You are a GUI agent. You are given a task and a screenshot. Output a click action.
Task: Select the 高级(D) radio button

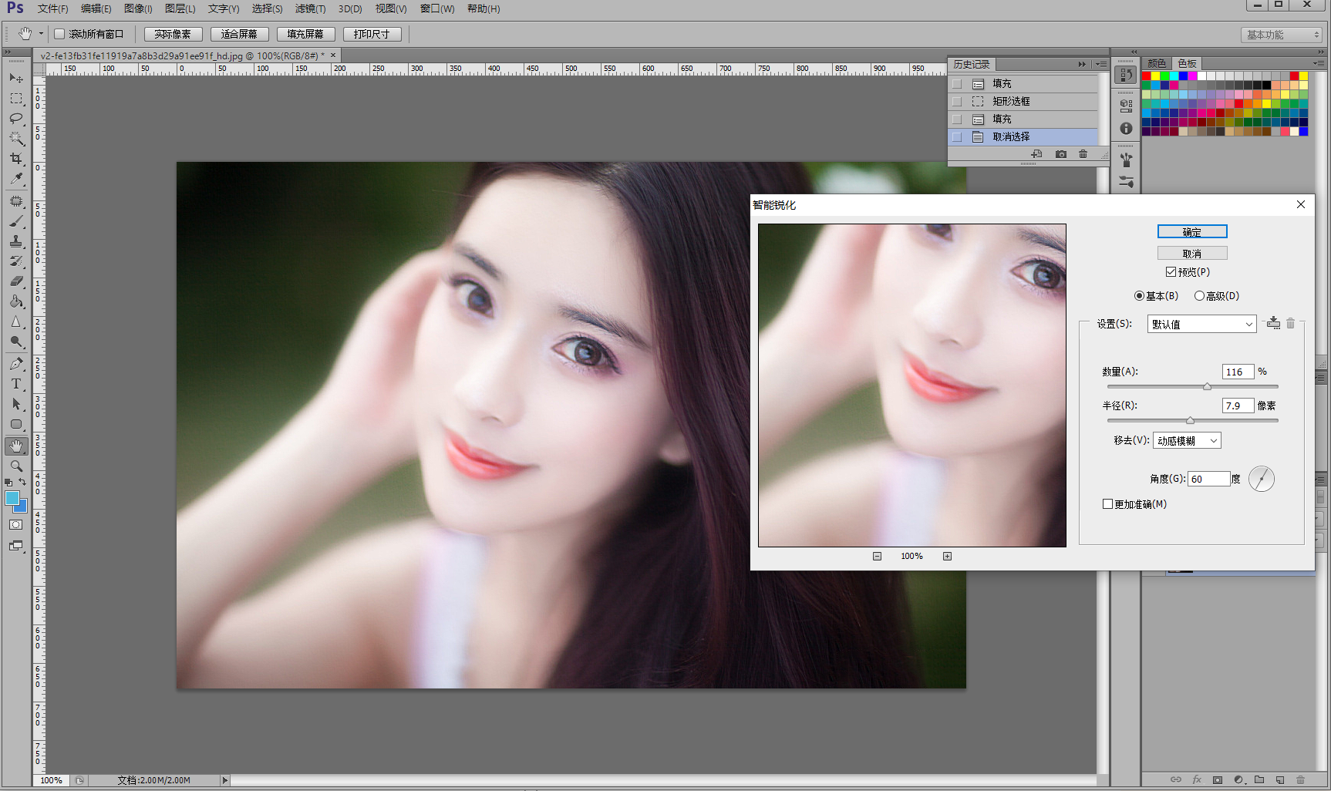coord(1199,296)
